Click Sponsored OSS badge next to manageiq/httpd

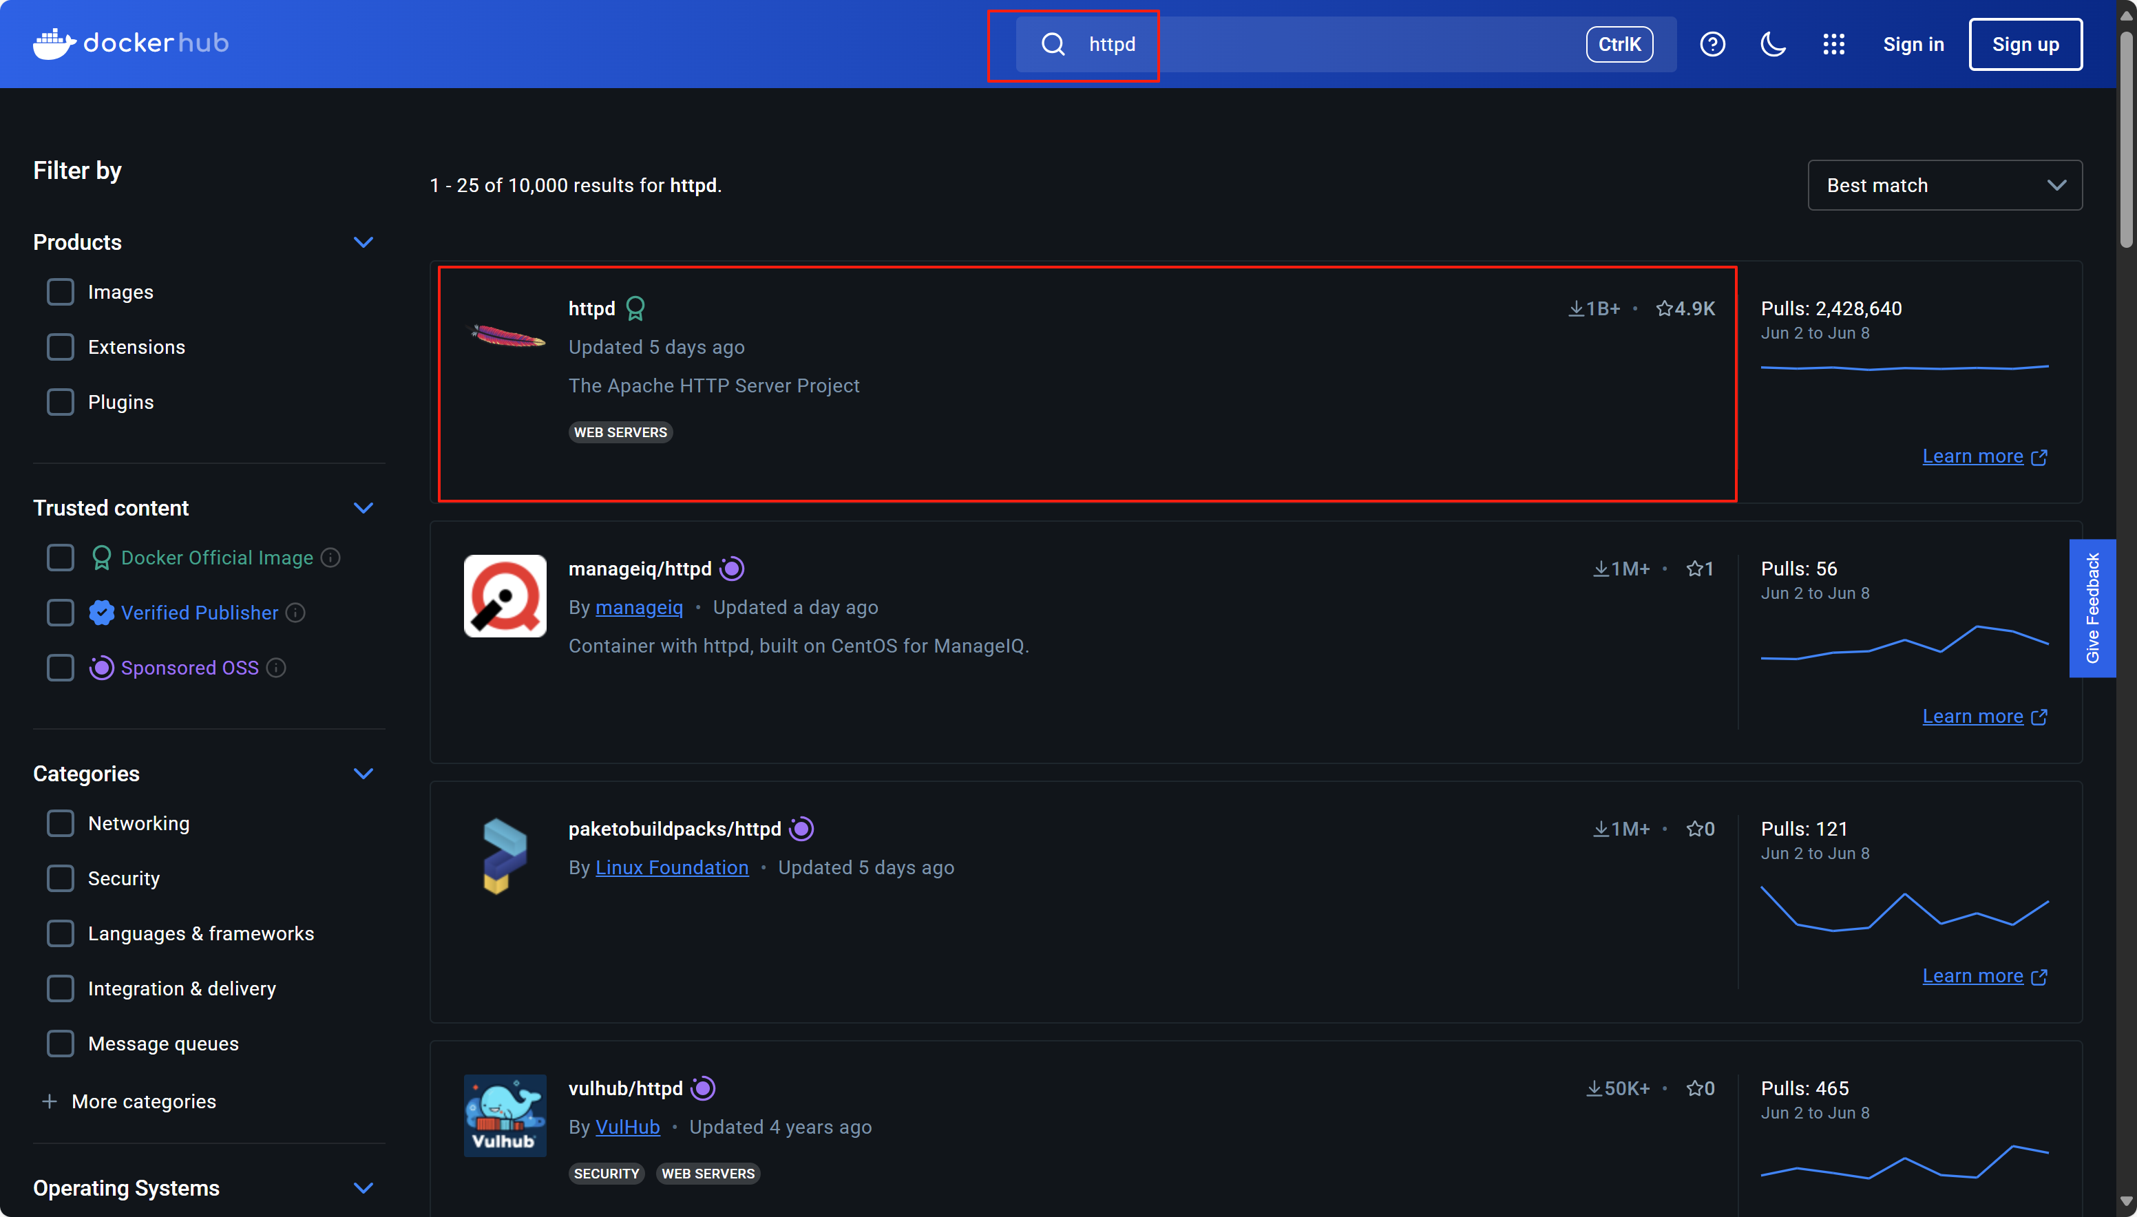pos(732,569)
